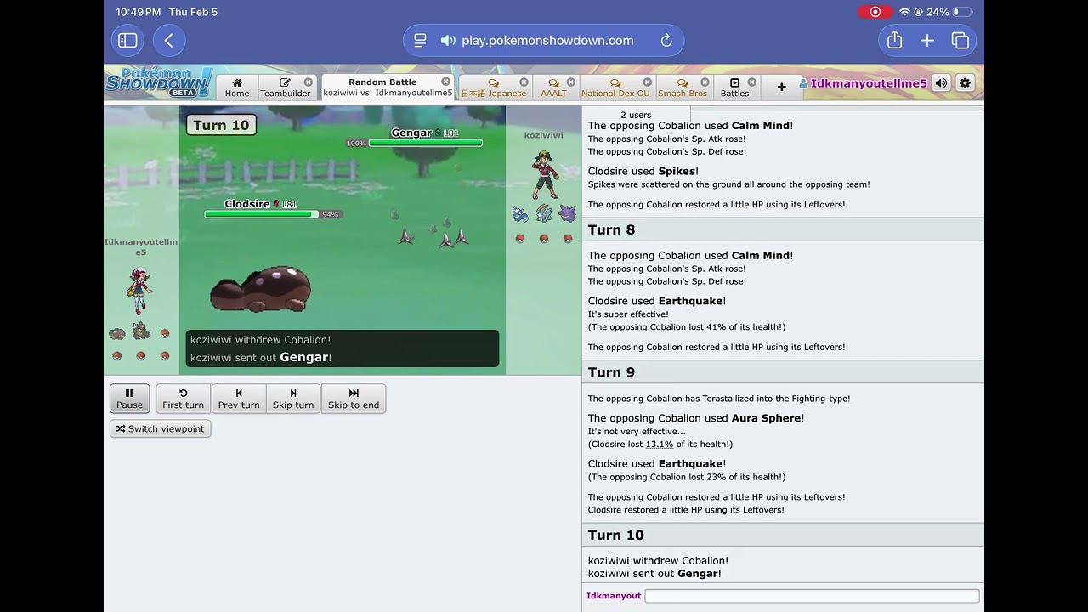Click koziwiwi's first team Pokemon icon
Image resolution: width=1088 pixels, height=612 pixels.
520,213
